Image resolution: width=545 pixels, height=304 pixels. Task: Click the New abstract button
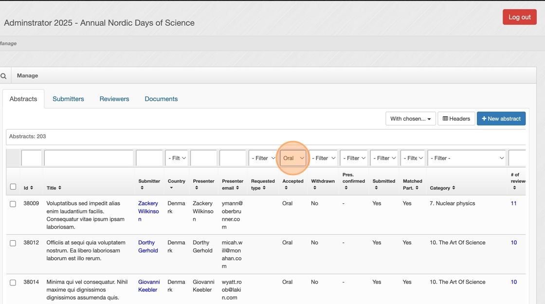[501, 119]
